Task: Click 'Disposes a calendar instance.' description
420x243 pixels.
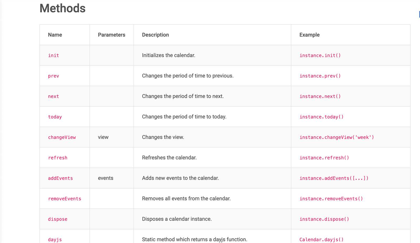Action: point(177,219)
